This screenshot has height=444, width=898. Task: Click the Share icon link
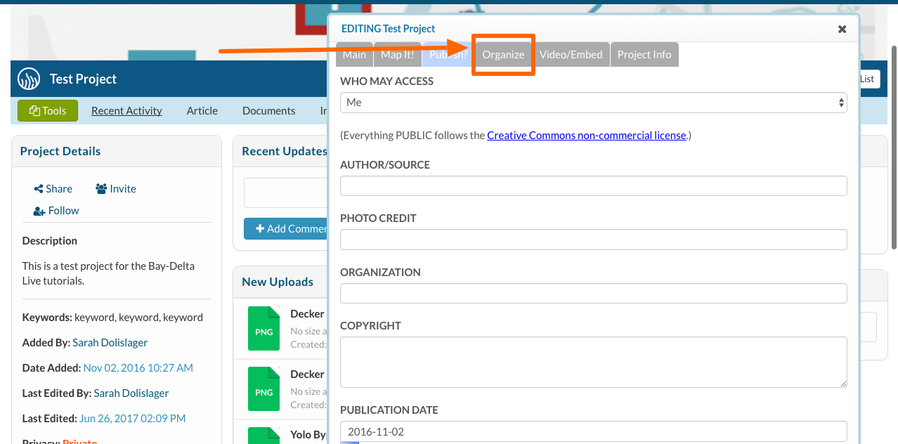coord(39,189)
